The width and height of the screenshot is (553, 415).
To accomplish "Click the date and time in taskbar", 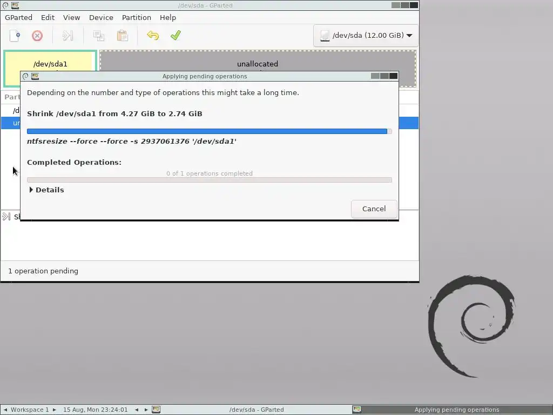I will (95, 410).
